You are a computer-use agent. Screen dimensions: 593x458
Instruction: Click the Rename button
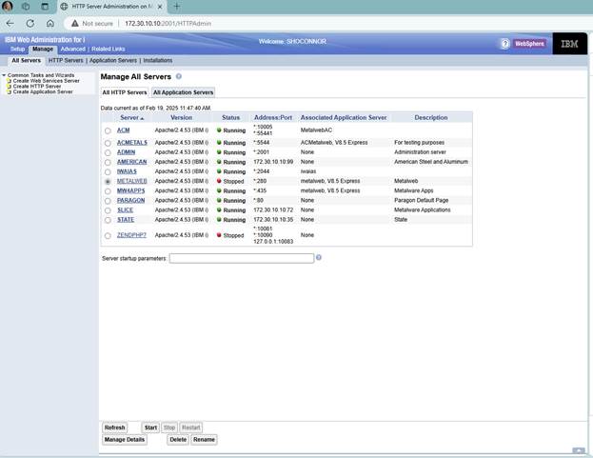(x=204, y=440)
